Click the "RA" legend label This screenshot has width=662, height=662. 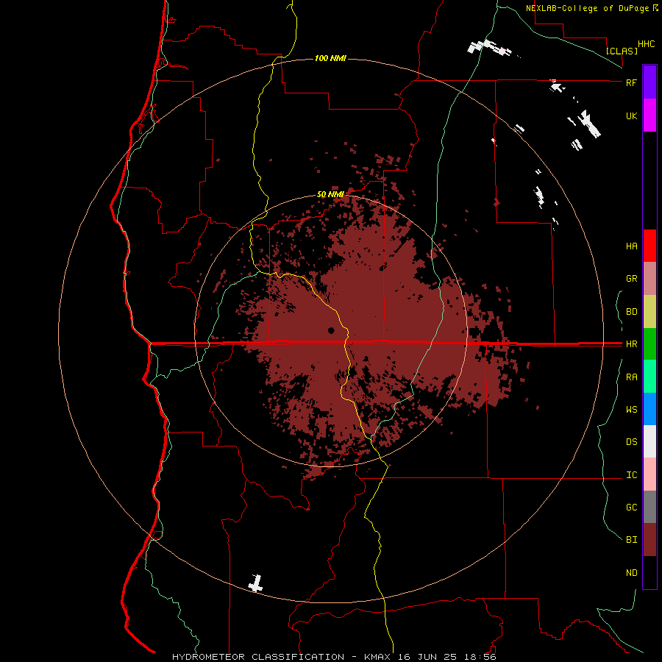pos(631,377)
